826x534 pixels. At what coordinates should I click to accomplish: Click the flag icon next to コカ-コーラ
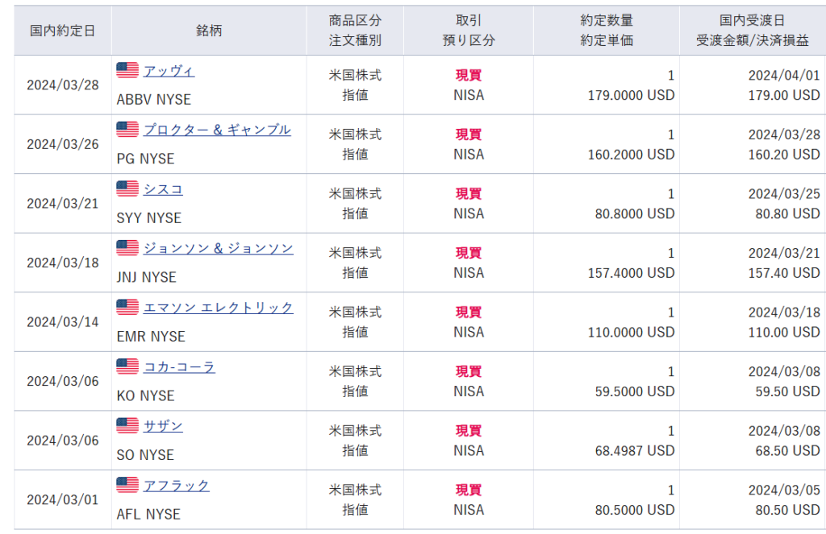click(127, 367)
